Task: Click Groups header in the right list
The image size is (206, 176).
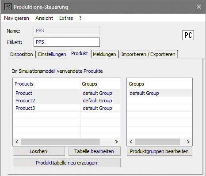Action: coord(160,84)
